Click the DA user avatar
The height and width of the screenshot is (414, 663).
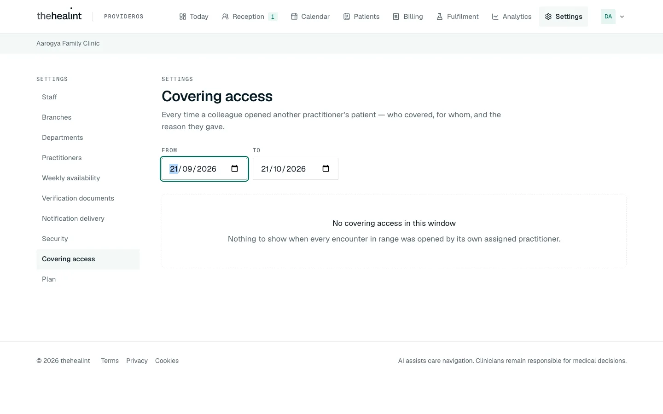[608, 17]
